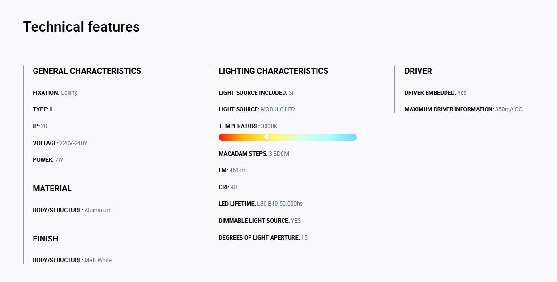Click the Power 7W entry
This screenshot has height=282, width=557.
coord(48,160)
